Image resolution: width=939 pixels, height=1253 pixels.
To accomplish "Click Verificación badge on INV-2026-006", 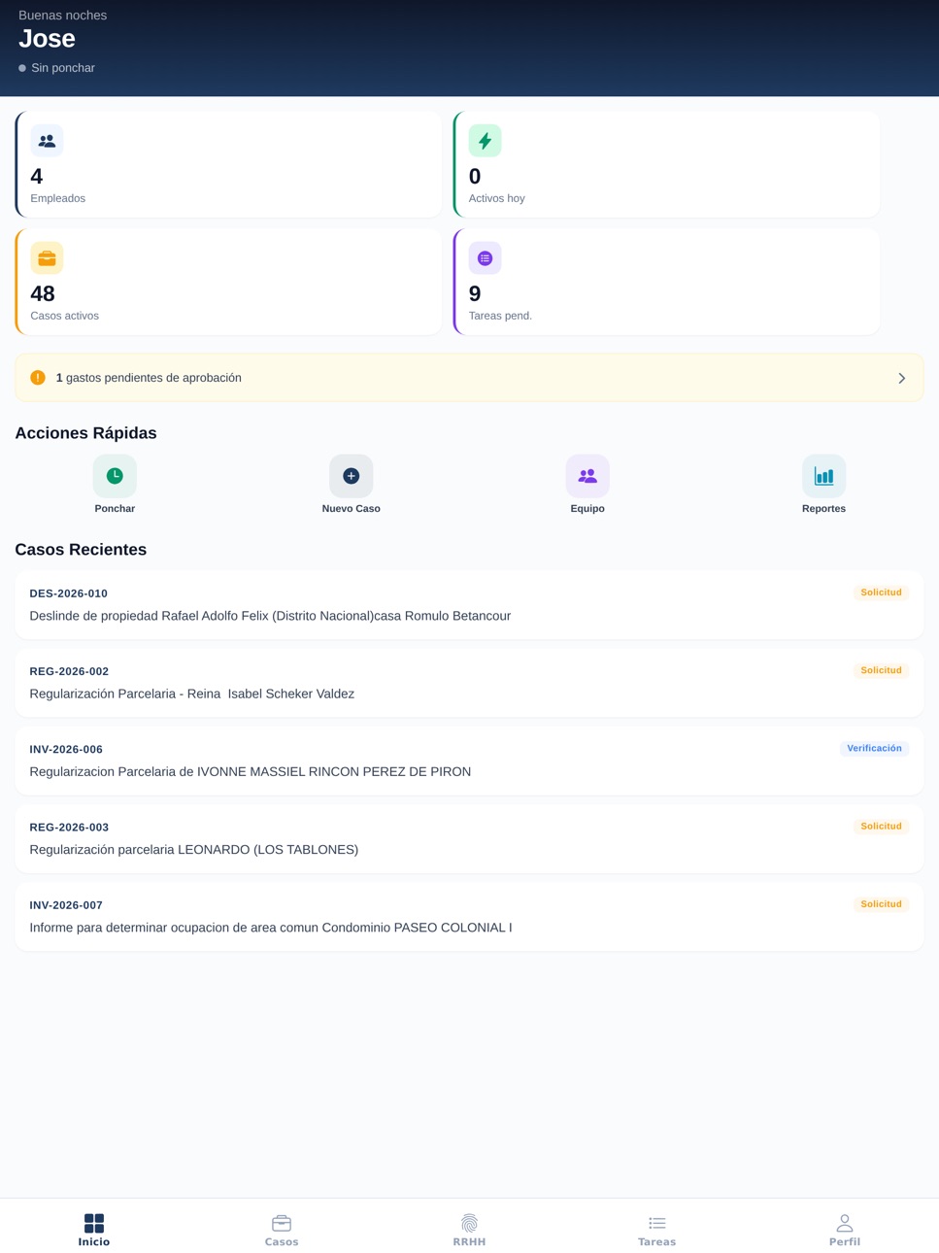I will pyautogui.click(x=874, y=748).
